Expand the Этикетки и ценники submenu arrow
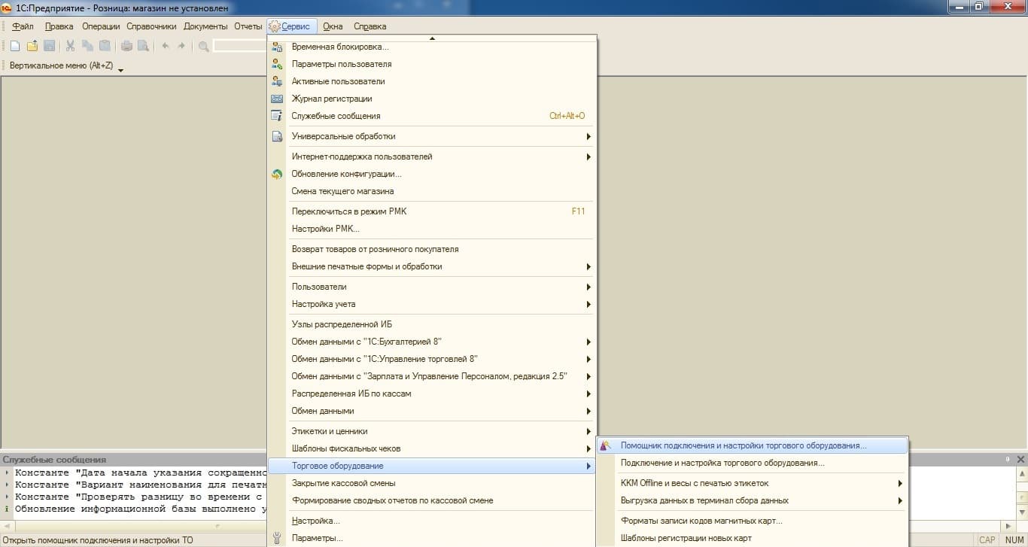Screen dimensions: 1028x547 click(x=589, y=431)
